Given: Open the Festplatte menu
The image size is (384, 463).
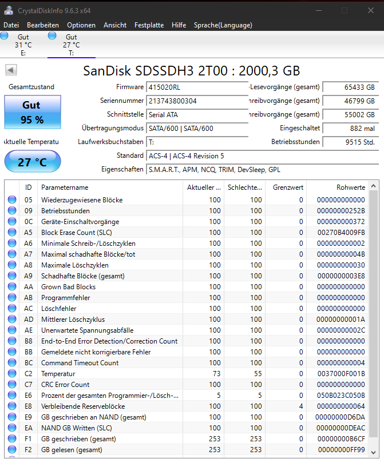Looking at the screenshot, I should (x=149, y=25).
